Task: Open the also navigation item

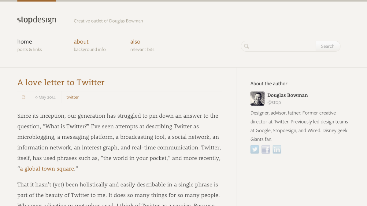Action: coord(135,42)
